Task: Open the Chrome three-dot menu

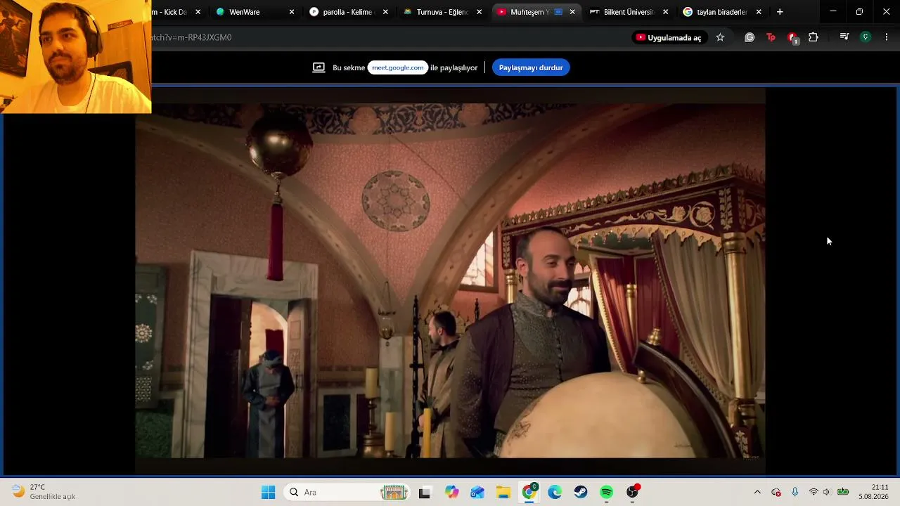Action: (x=887, y=37)
